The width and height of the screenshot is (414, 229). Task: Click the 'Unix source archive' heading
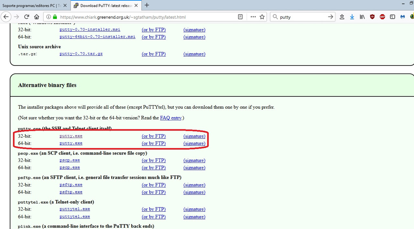(39, 47)
